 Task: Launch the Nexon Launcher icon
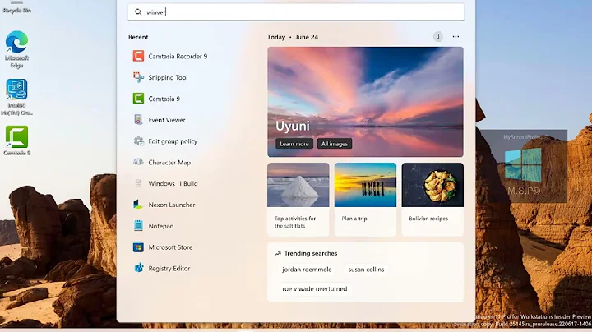point(138,205)
